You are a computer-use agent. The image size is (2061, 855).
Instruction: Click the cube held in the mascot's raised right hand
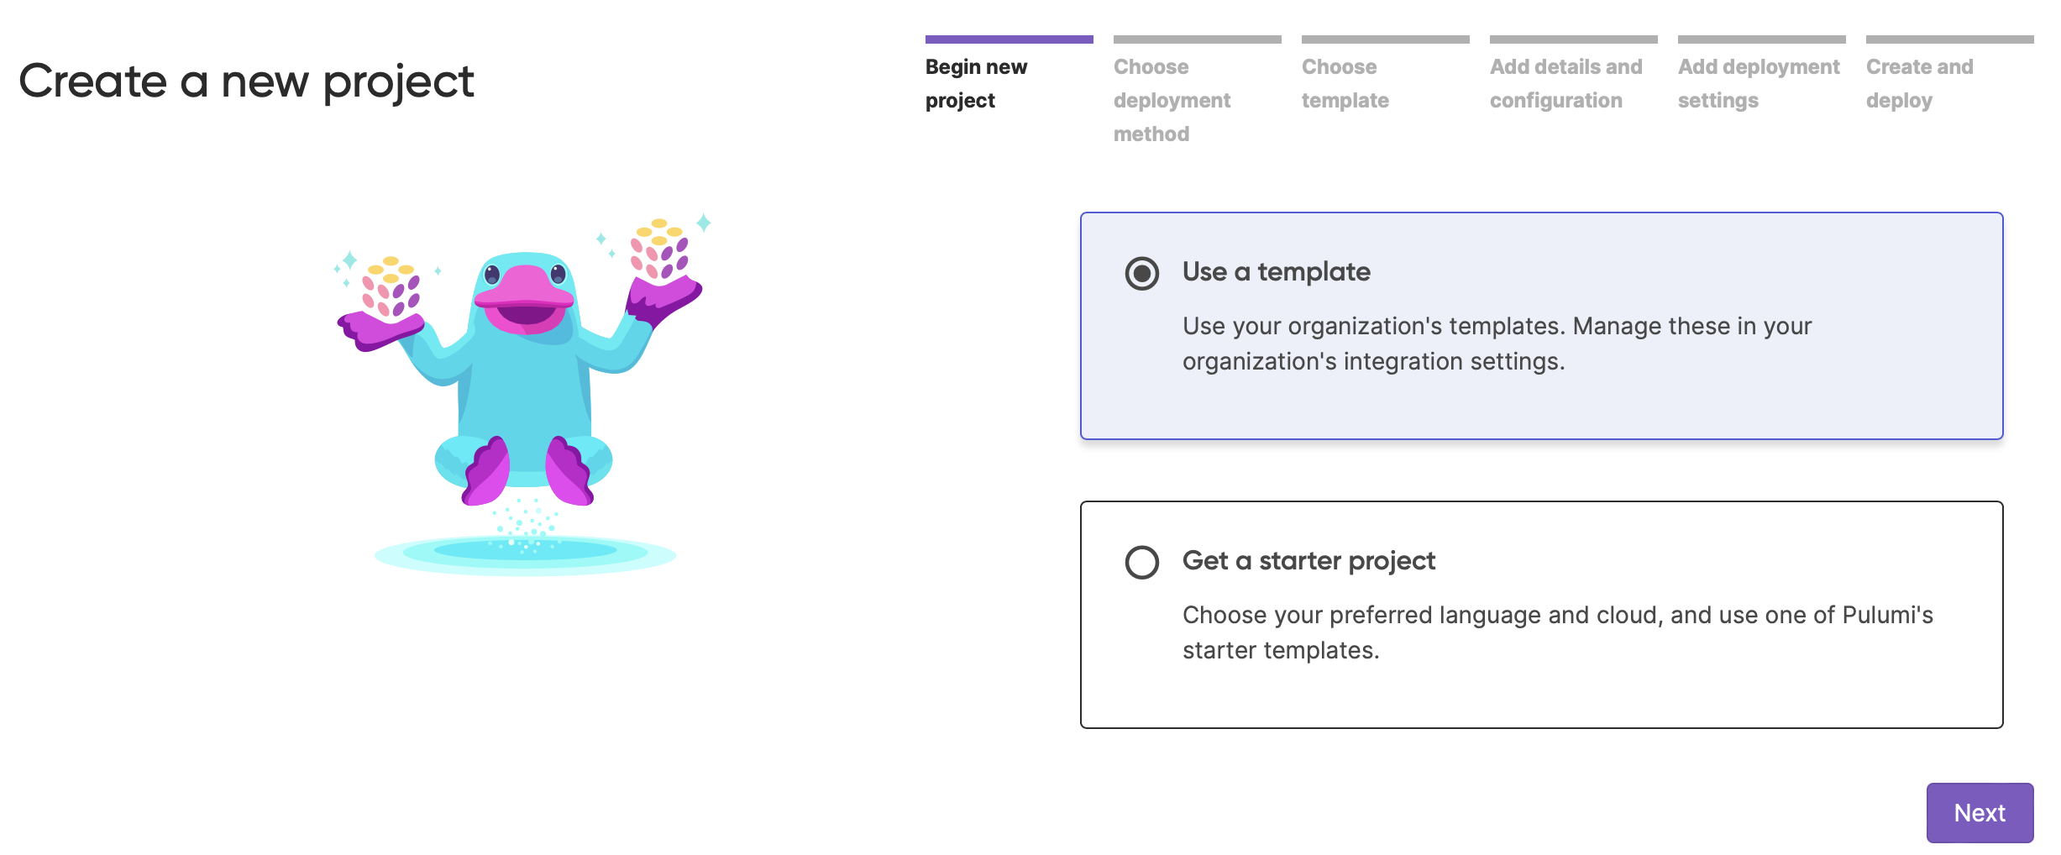660,249
